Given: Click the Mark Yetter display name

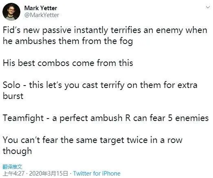Looking at the screenshot, I should point(41,8).
